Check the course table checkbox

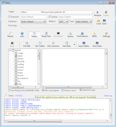click(16, 70)
